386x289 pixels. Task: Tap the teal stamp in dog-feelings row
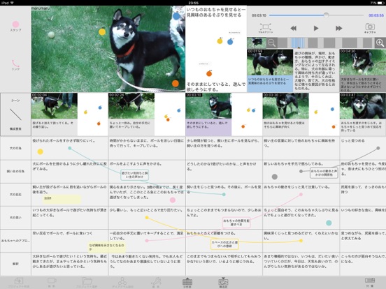[329, 223]
